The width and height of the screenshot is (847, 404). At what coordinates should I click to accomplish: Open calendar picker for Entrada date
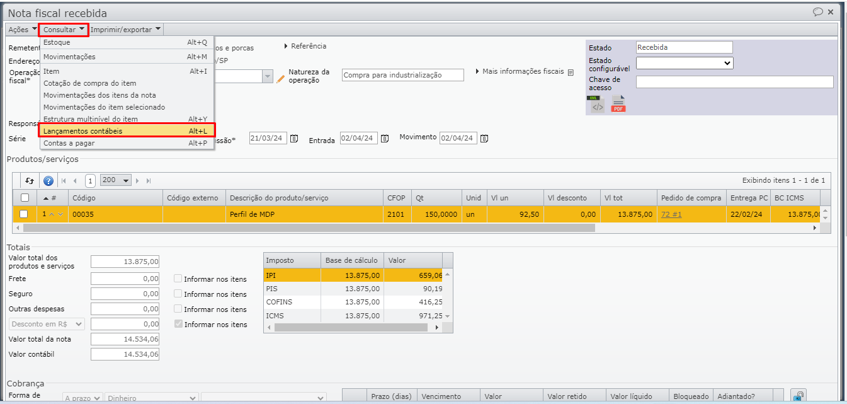point(385,139)
